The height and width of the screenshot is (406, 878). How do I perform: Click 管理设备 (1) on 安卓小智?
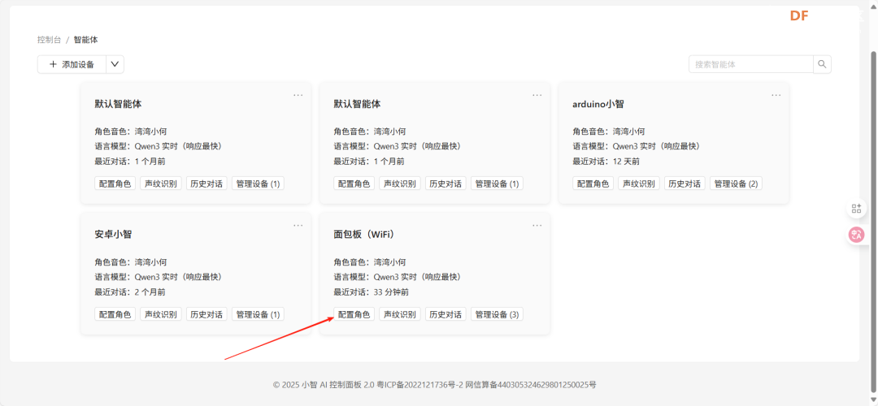coord(258,314)
